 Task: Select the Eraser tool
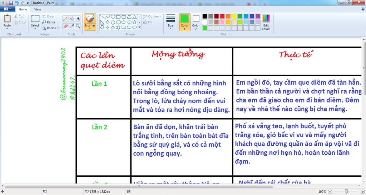pyautogui.click(x=65, y=26)
